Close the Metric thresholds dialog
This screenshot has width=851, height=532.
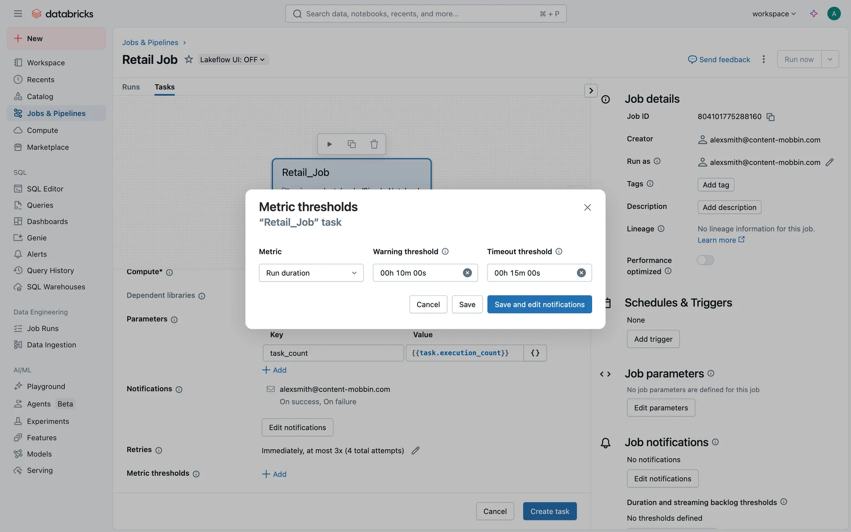pyautogui.click(x=587, y=207)
